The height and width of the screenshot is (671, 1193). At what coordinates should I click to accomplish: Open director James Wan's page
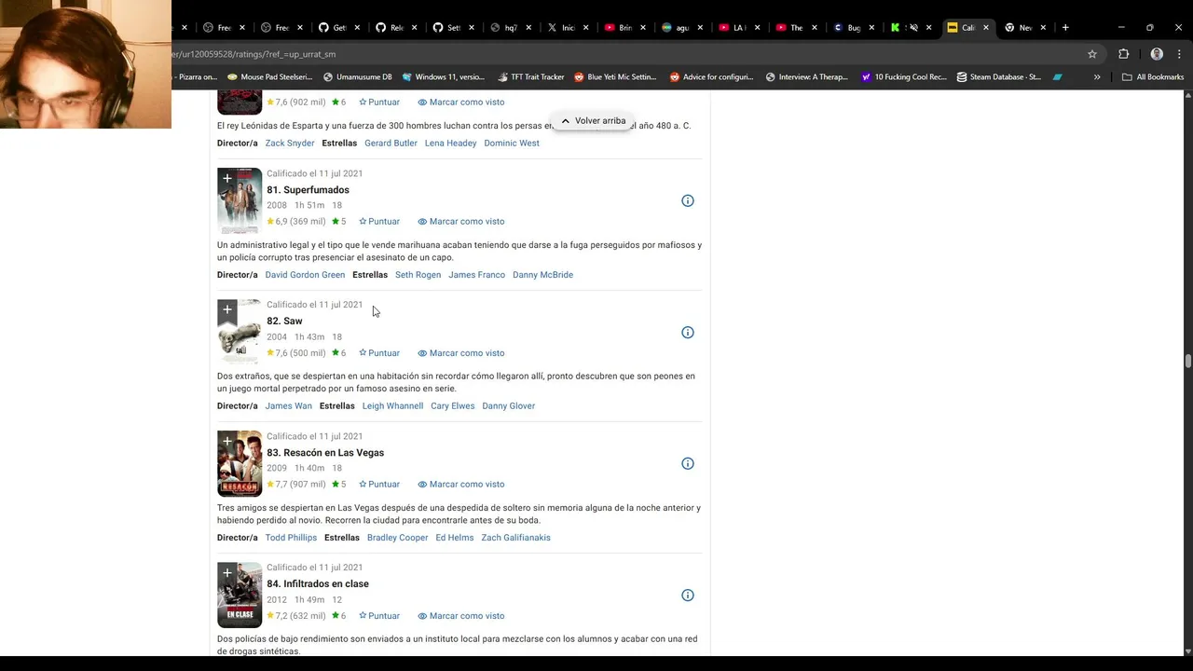click(288, 406)
